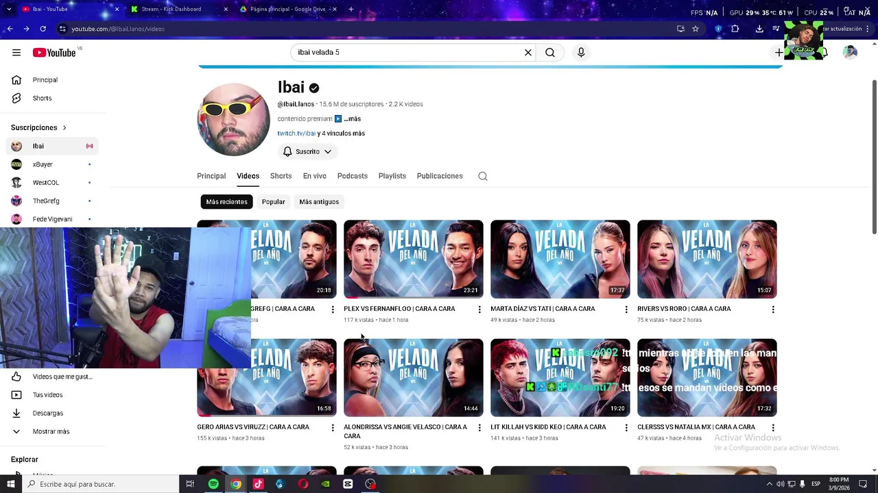Image resolution: width=878 pixels, height=493 pixels.
Task: Open options for LIT KILLAH VS KIDD KEO video
Action: click(626, 428)
